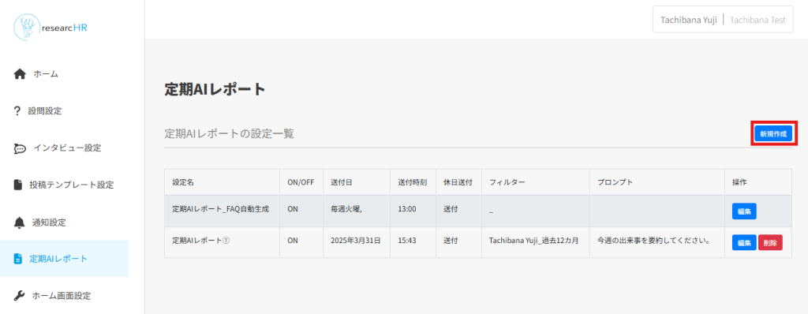Image resolution: width=808 pixels, height=314 pixels.
Task: Edit the 定期AIレポート_FAQ自動生成 row
Action: click(x=744, y=211)
